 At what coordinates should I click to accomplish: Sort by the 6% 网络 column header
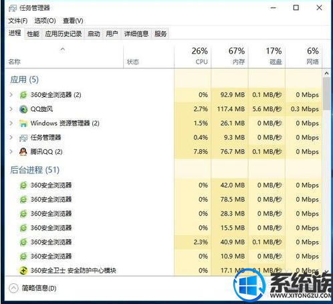pos(304,56)
